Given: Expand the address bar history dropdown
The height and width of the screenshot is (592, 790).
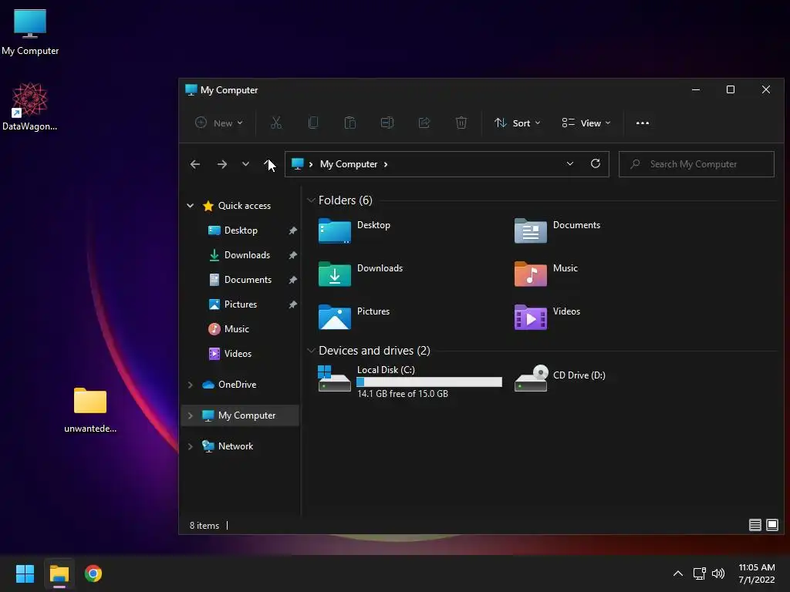Looking at the screenshot, I should [x=570, y=163].
